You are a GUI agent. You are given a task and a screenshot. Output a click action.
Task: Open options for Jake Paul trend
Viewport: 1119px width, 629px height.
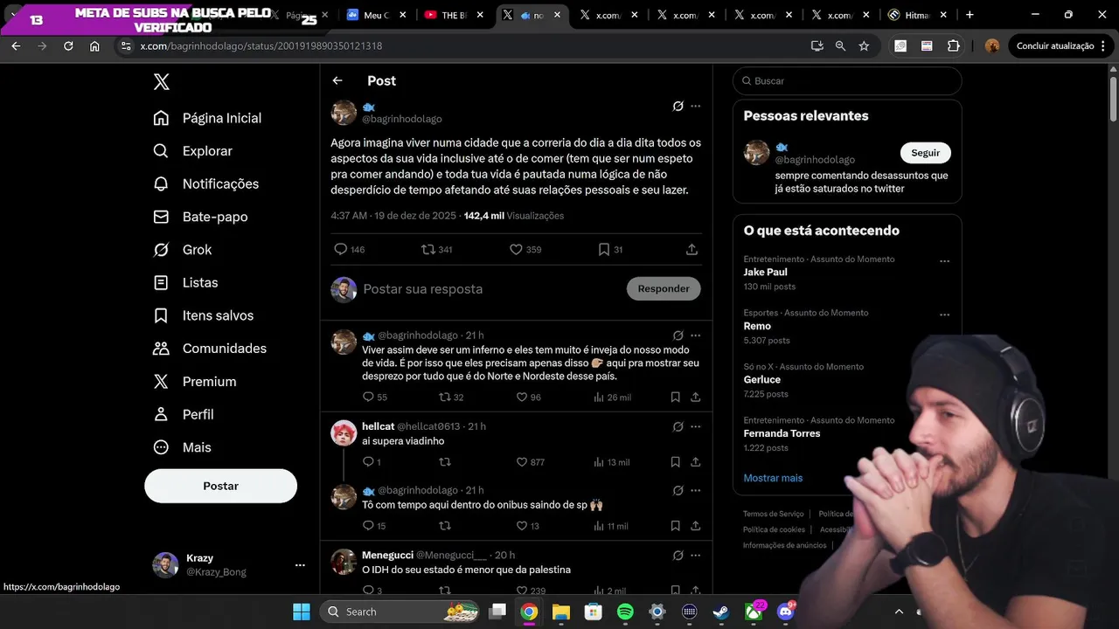coord(944,261)
